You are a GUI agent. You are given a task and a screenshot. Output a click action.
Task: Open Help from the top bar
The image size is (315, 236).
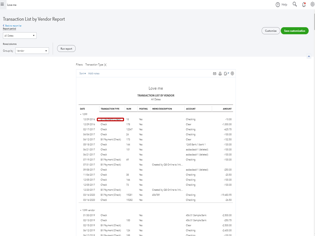pos(282,5)
